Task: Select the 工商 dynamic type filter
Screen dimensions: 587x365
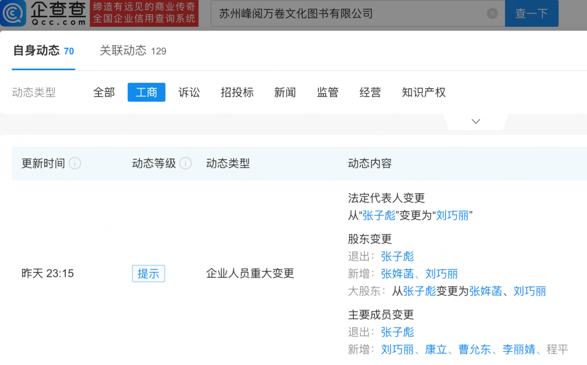Action: [x=146, y=92]
